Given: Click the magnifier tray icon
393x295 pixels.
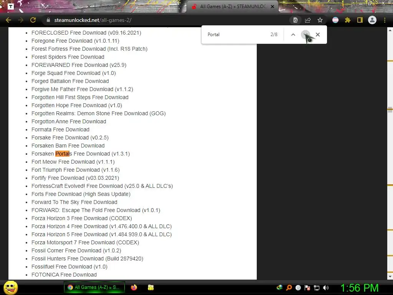Looking at the screenshot, I should pyautogui.click(x=289, y=287).
